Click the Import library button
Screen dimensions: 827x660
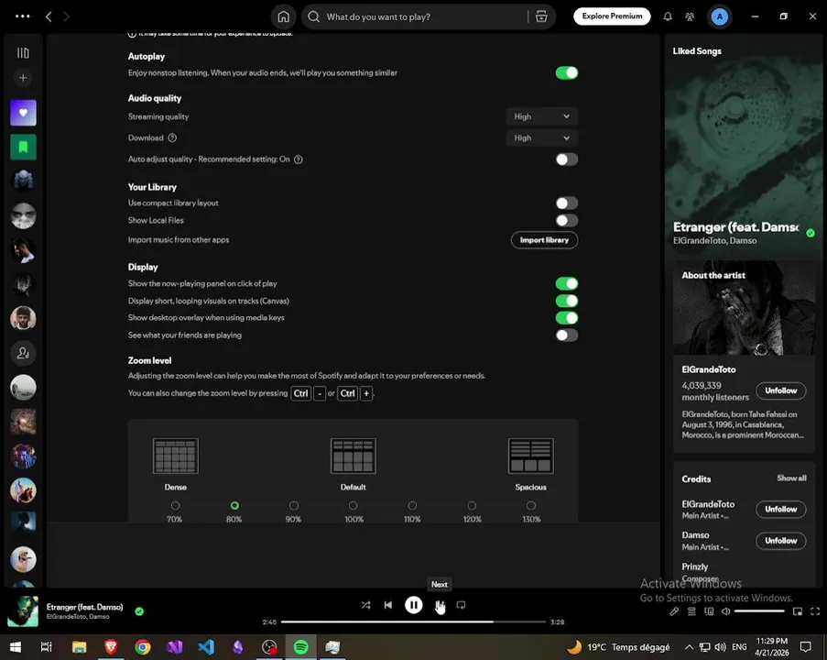pyautogui.click(x=544, y=240)
